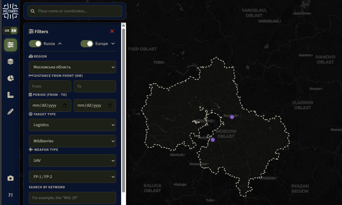Screen dimensions: 342x205
Task: Click the period end date field
Action: pos(95,105)
